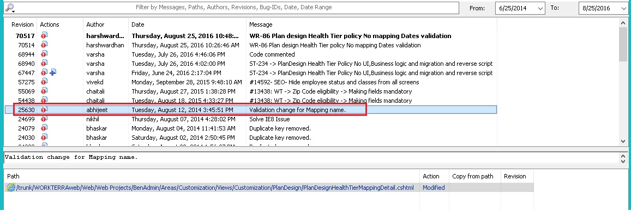Viewport: 631px width, 217px height.
Task: Click the modified action icon for revision 70517
Action: (x=44, y=36)
